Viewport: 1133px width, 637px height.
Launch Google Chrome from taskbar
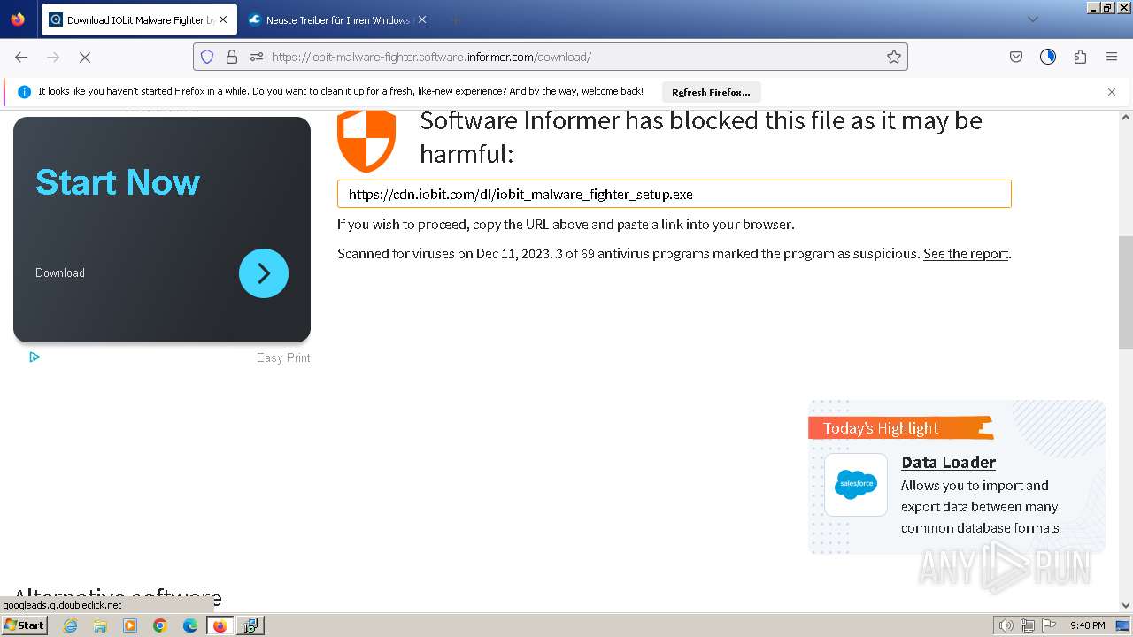pyautogui.click(x=160, y=625)
